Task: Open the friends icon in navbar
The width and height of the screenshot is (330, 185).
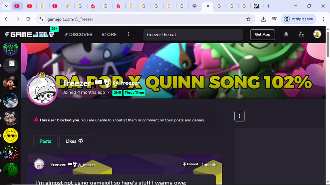Action: [301, 34]
